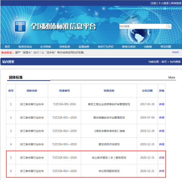Click the platform logo icon
182x180 pixels.
pyautogui.click(x=20, y=26)
